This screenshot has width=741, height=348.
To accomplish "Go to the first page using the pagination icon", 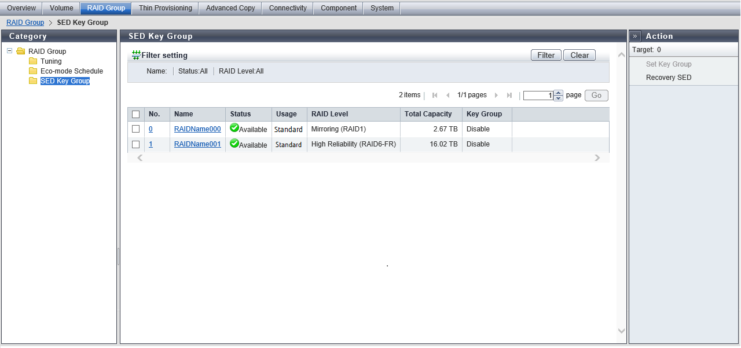I will point(435,96).
